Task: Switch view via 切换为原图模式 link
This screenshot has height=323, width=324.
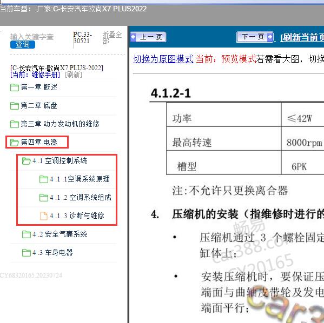Action: click(163, 59)
